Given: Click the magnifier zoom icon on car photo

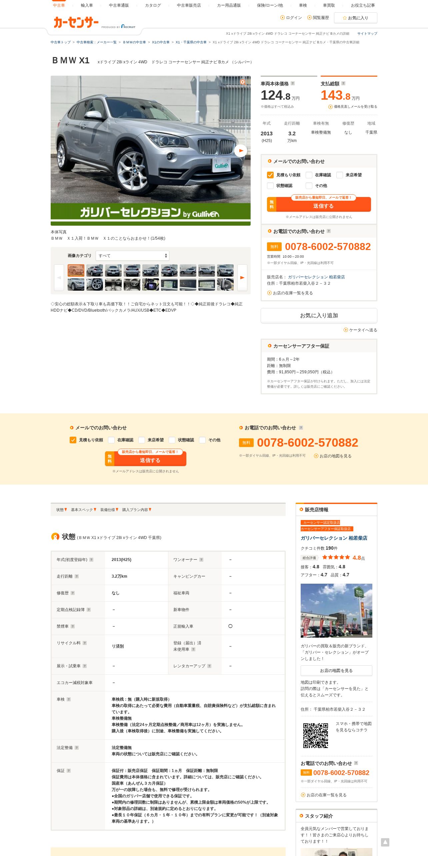Looking at the screenshot, I should (x=243, y=82).
